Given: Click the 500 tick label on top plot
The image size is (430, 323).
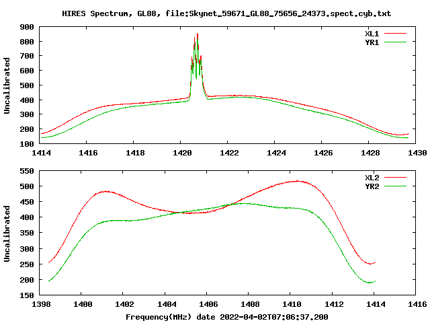Looking at the screenshot, I should (x=27, y=85).
